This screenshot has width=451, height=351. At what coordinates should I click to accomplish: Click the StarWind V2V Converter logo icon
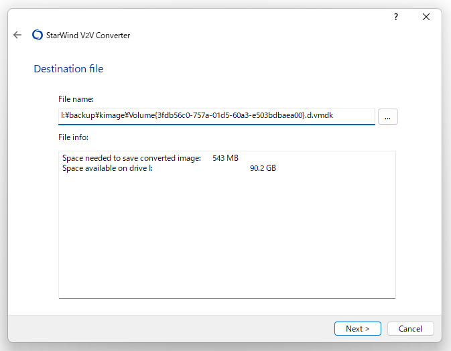(x=38, y=35)
